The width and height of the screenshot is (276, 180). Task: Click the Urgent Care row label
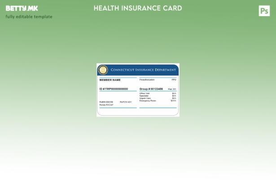pyautogui.click(x=145, y=98)
